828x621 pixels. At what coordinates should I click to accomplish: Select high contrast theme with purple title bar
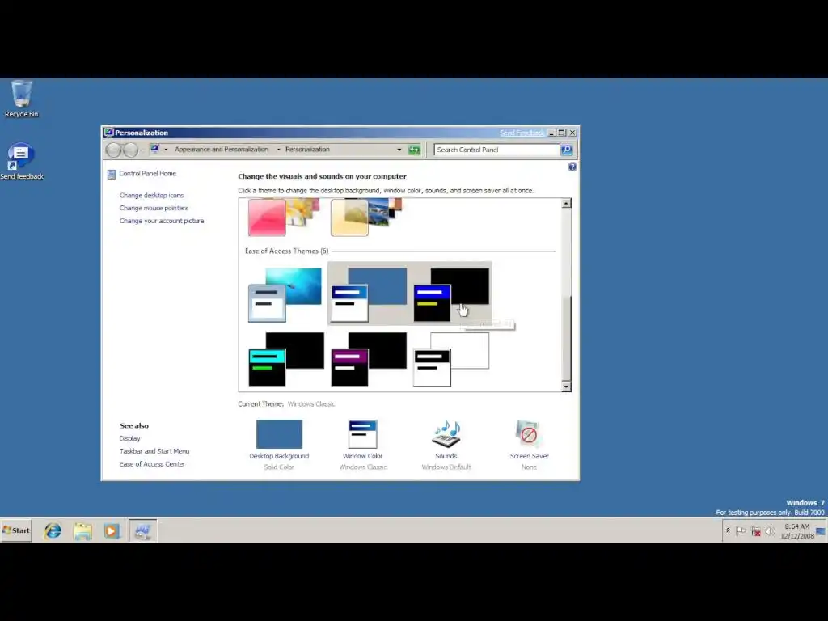[x=369, y=359]
